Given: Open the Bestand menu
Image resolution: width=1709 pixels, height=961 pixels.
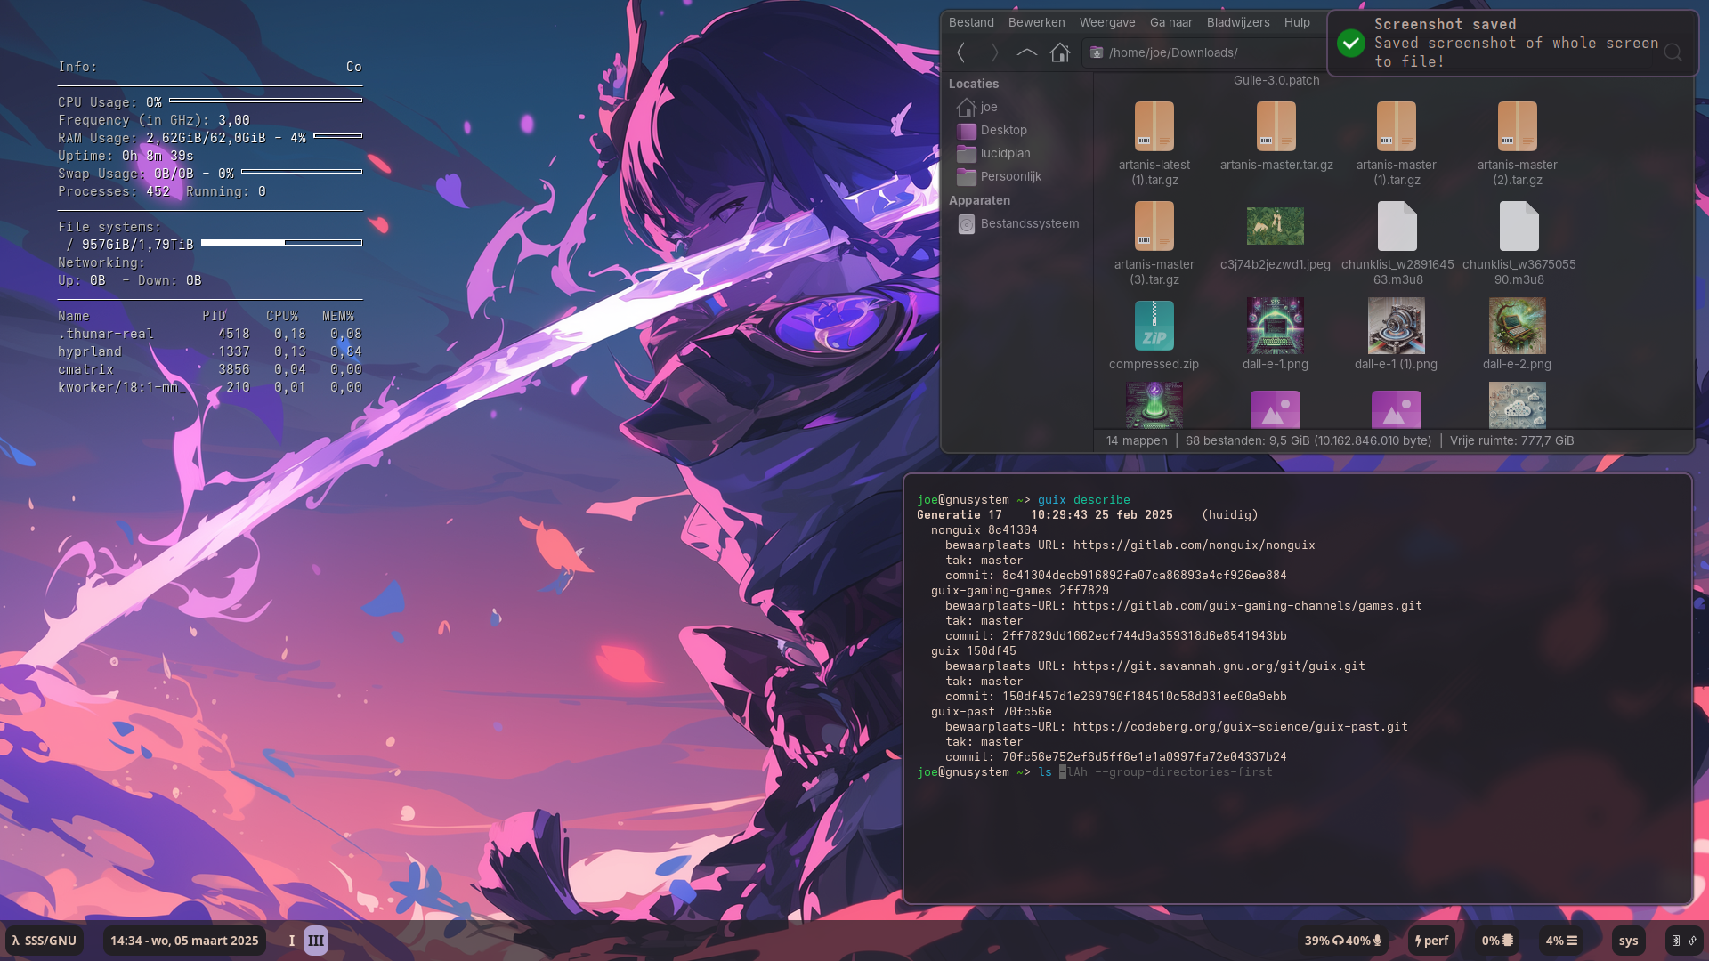Looking at the screenshot, I should 971,22.
